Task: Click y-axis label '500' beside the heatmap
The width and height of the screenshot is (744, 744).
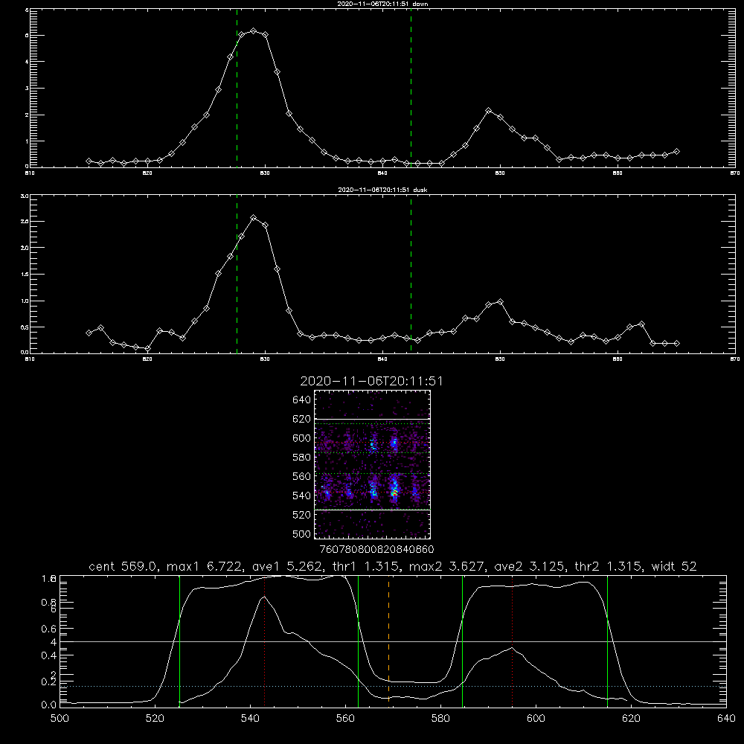Action: [x=302, y=533]
